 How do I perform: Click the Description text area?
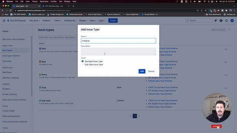tap(118, 51)
